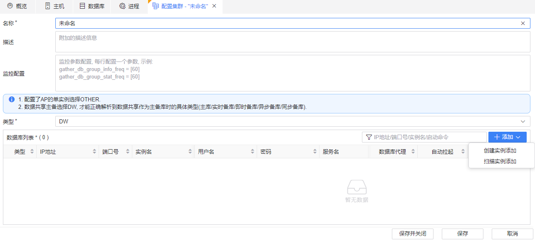Open the 类型 DW dropdown
The image size is (535, 241).
(292, 121)
